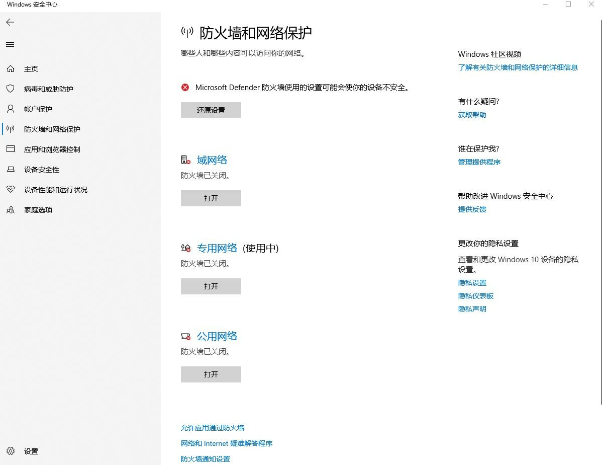Open the 专用网络 link
This screenshot has height=465, width=603.
[217, 248]
